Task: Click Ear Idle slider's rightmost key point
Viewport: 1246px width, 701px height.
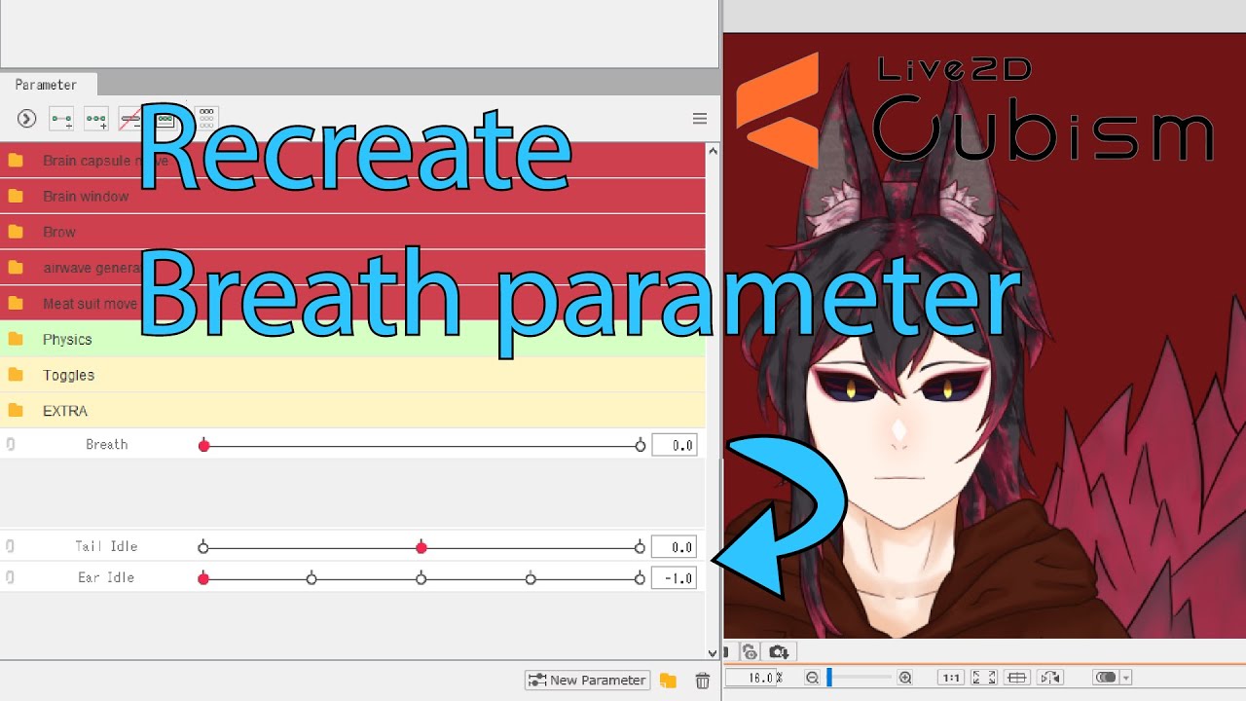Action: coord(640,578)
